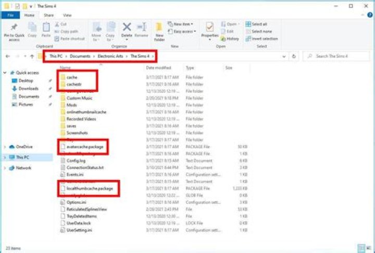
Task: Click the Delete X icon
Action: (127, 27)
